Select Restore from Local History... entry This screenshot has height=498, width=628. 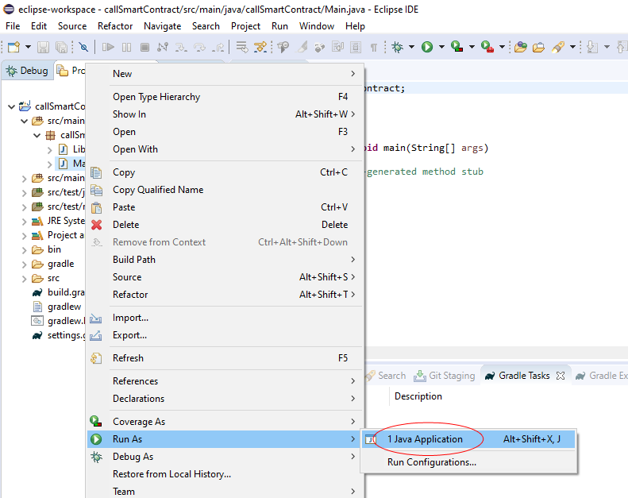(x=224, y=474)
